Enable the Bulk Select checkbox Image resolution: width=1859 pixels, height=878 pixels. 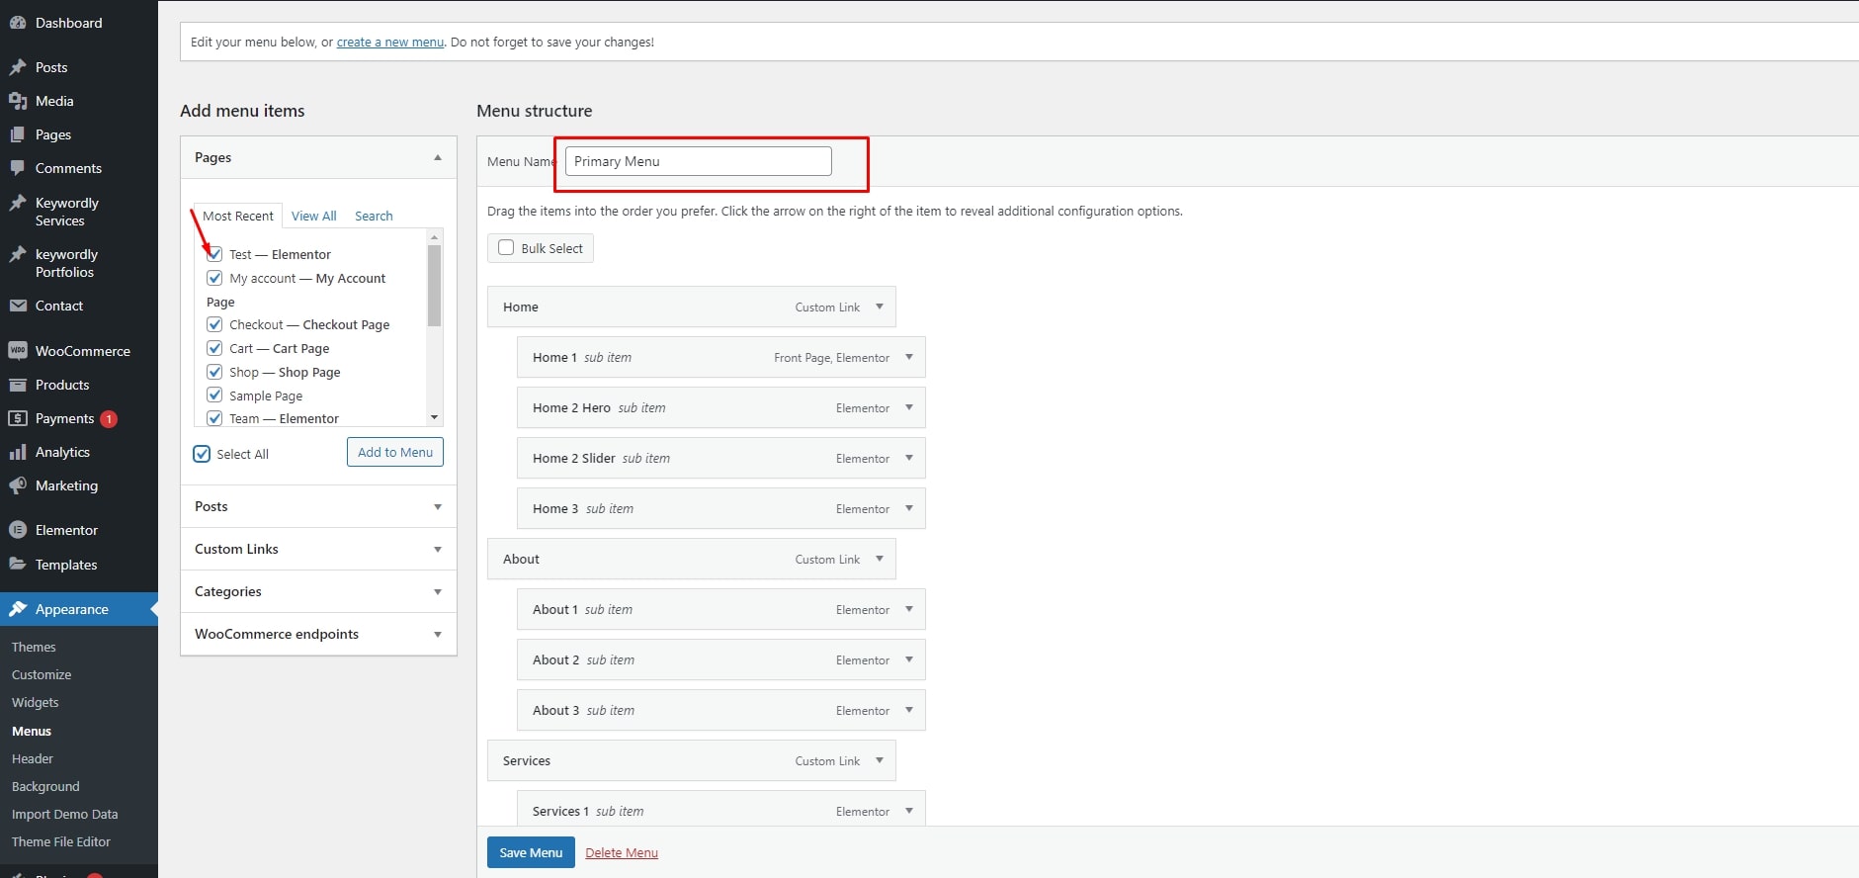[x=506, y=248]
